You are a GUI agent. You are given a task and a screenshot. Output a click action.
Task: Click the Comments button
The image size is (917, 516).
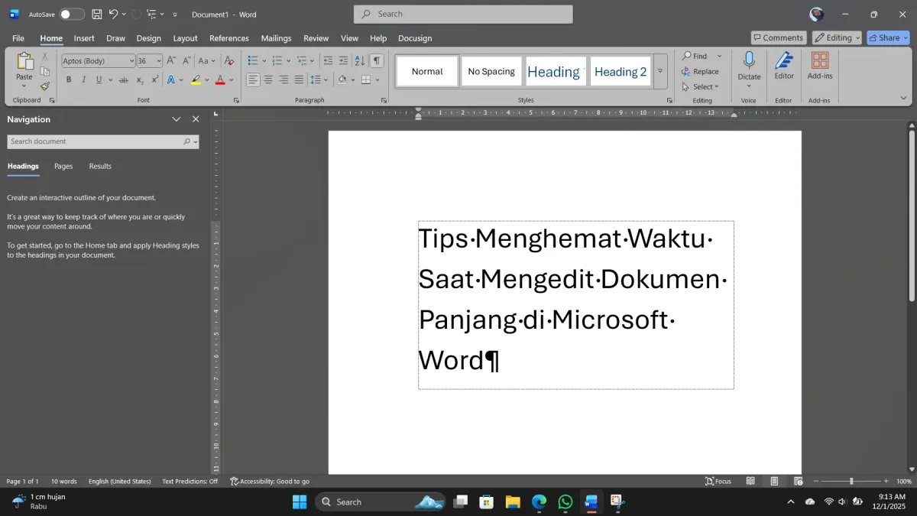point(779,37)
